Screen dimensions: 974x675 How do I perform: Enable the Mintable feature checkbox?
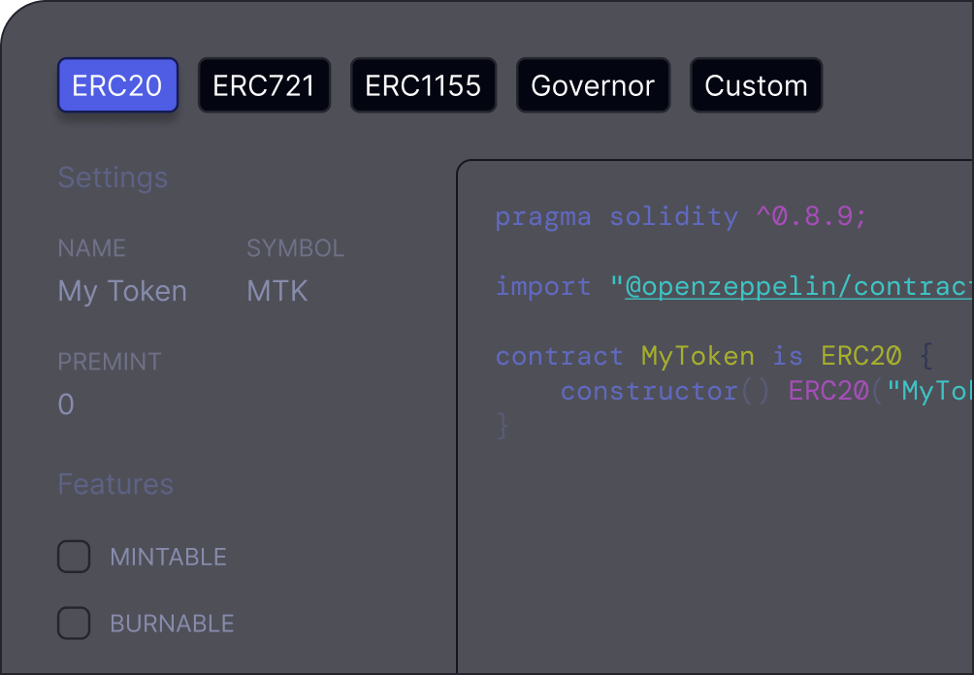[x=75, y=557]
